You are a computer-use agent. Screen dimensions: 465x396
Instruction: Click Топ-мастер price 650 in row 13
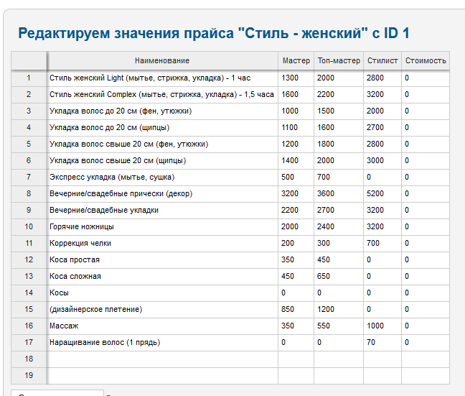[339, 277]
